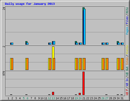
Task: Click the '979' y-axis label for kB
Action: pyautogui.click(x=4, y=73)
